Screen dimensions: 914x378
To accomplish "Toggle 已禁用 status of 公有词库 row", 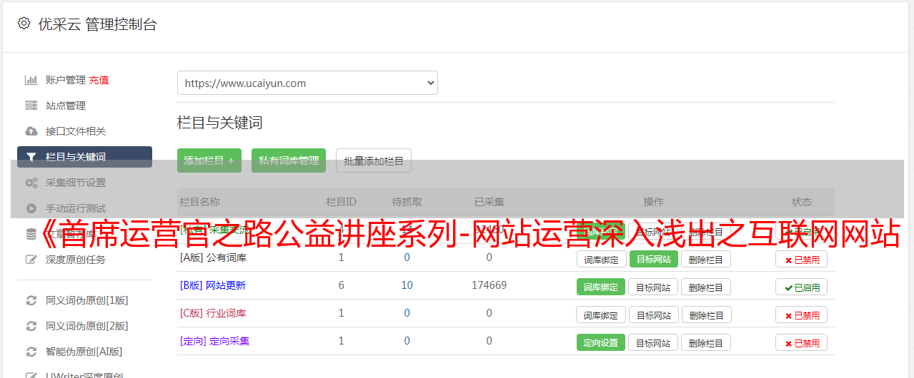I will [801, 260].
